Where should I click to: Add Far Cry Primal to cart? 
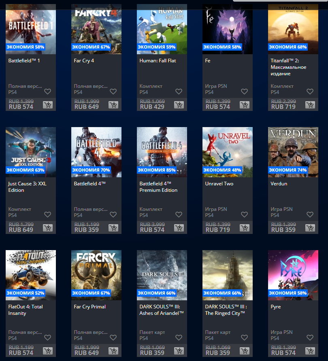[113, 351]
